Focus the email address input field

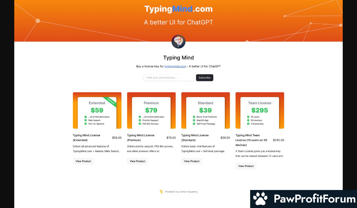[169, 78]
